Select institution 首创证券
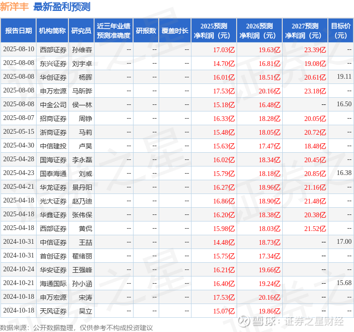This screenshot has height=332, width=354. [53, 256]
